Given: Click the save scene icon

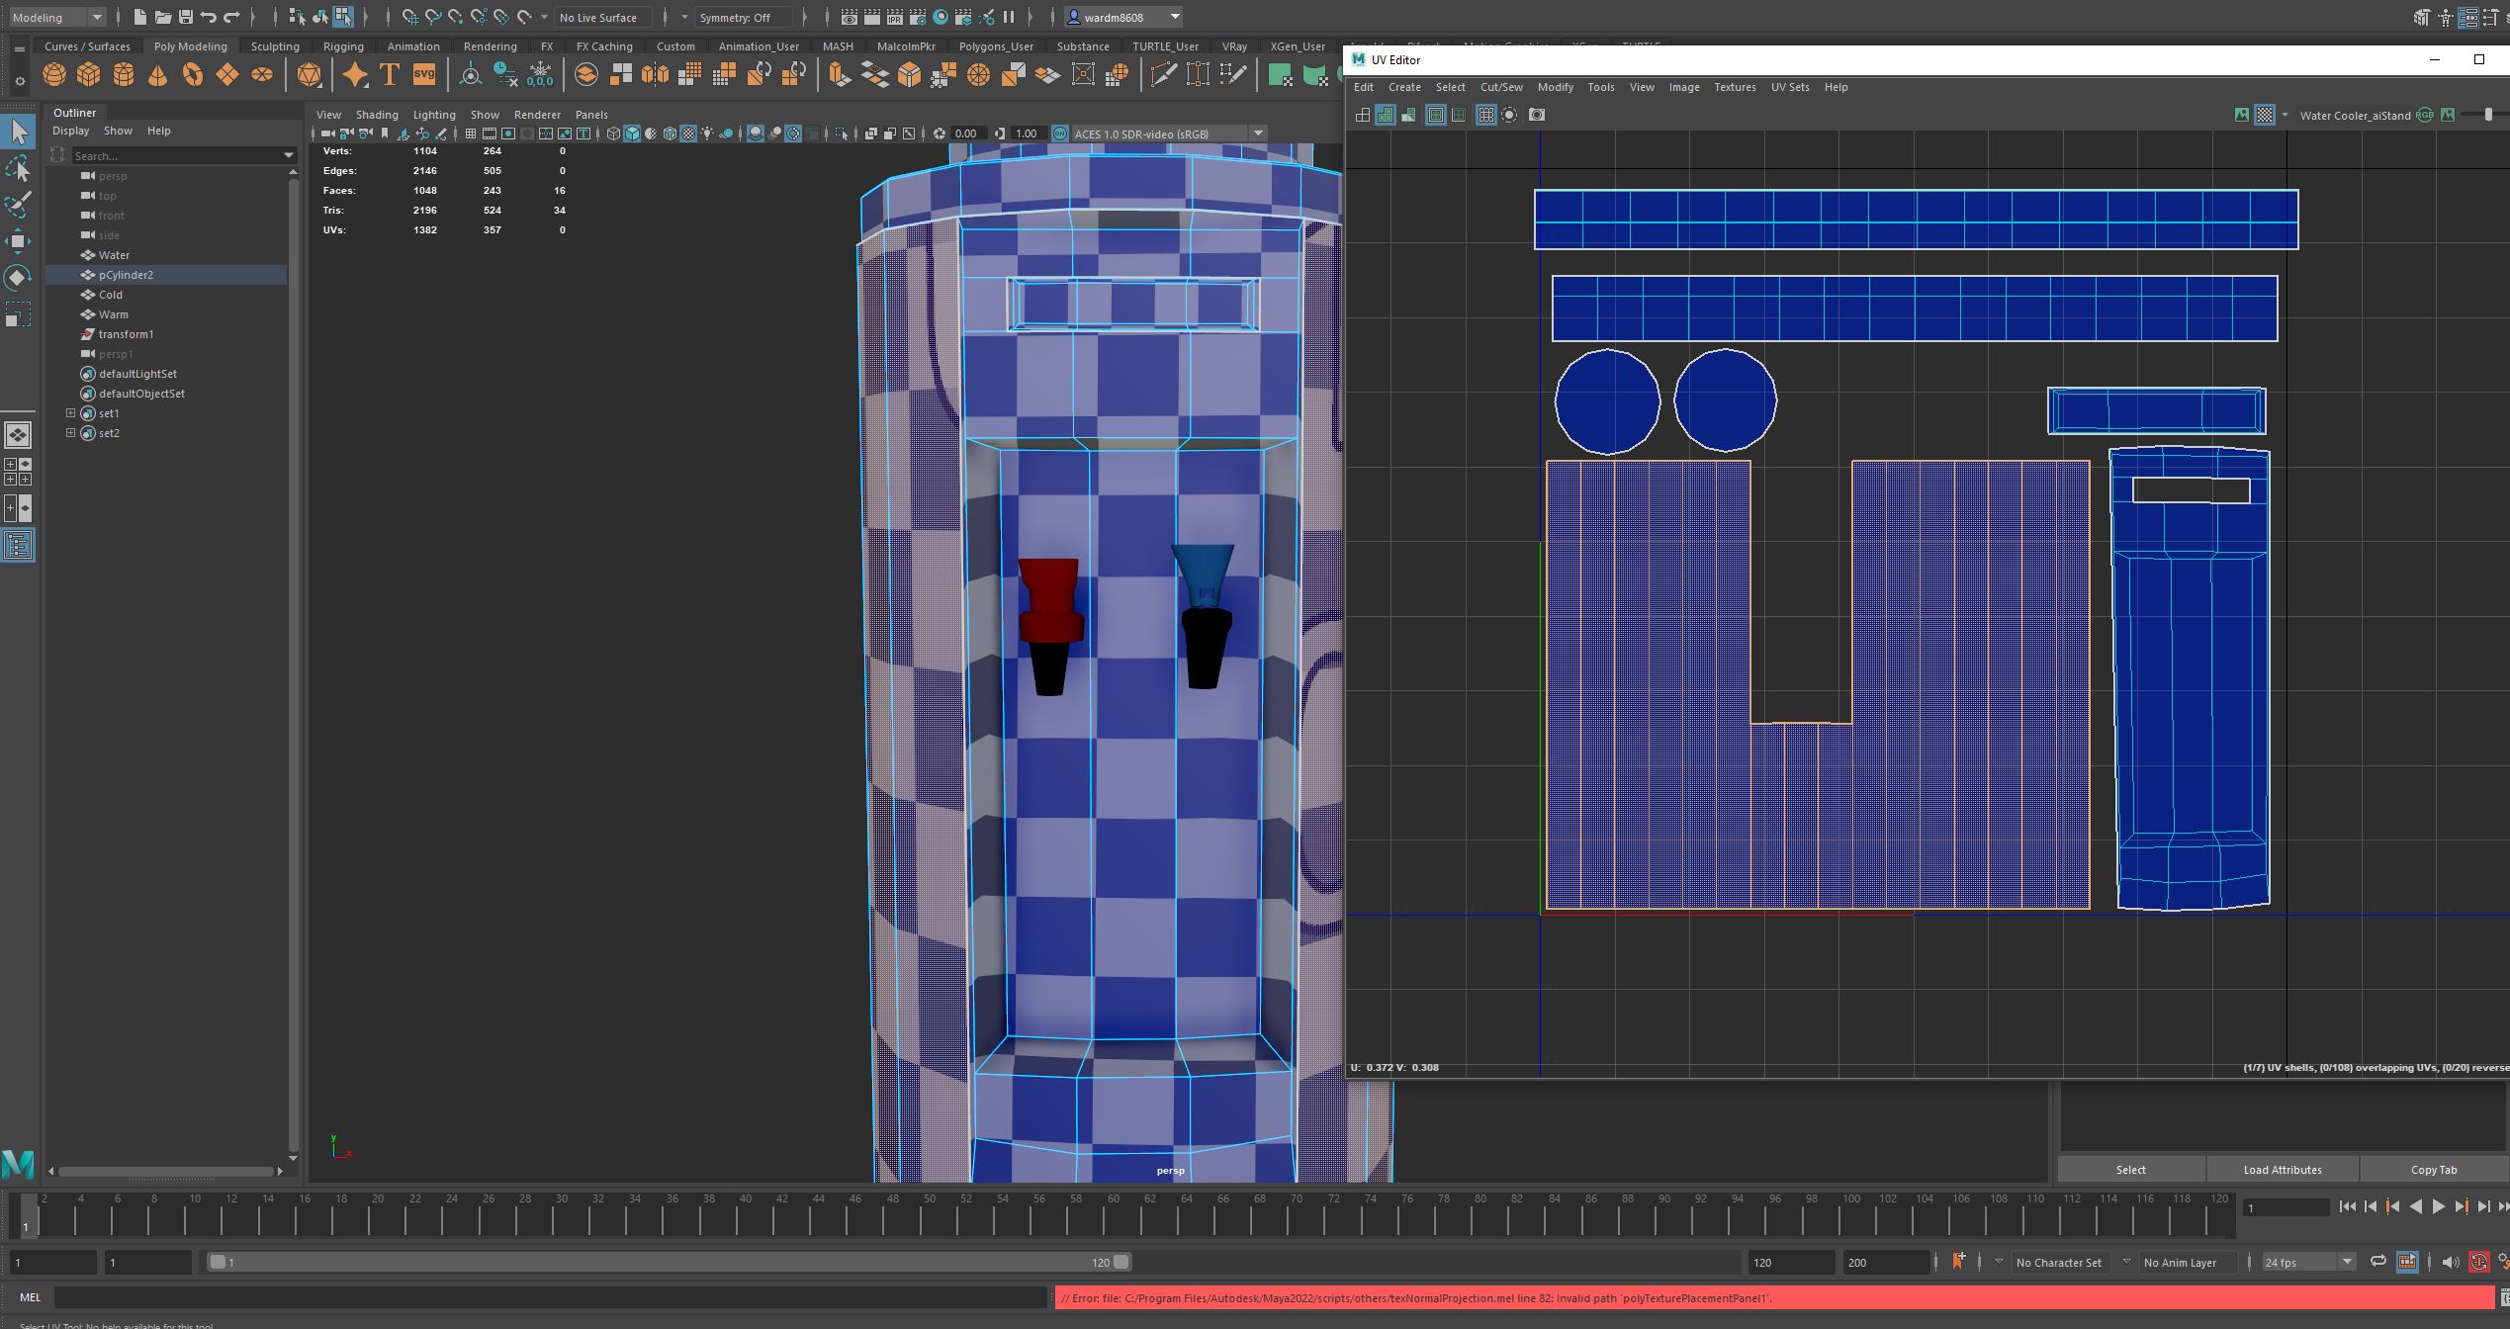Looking at the screenshot, I should 185,17.
